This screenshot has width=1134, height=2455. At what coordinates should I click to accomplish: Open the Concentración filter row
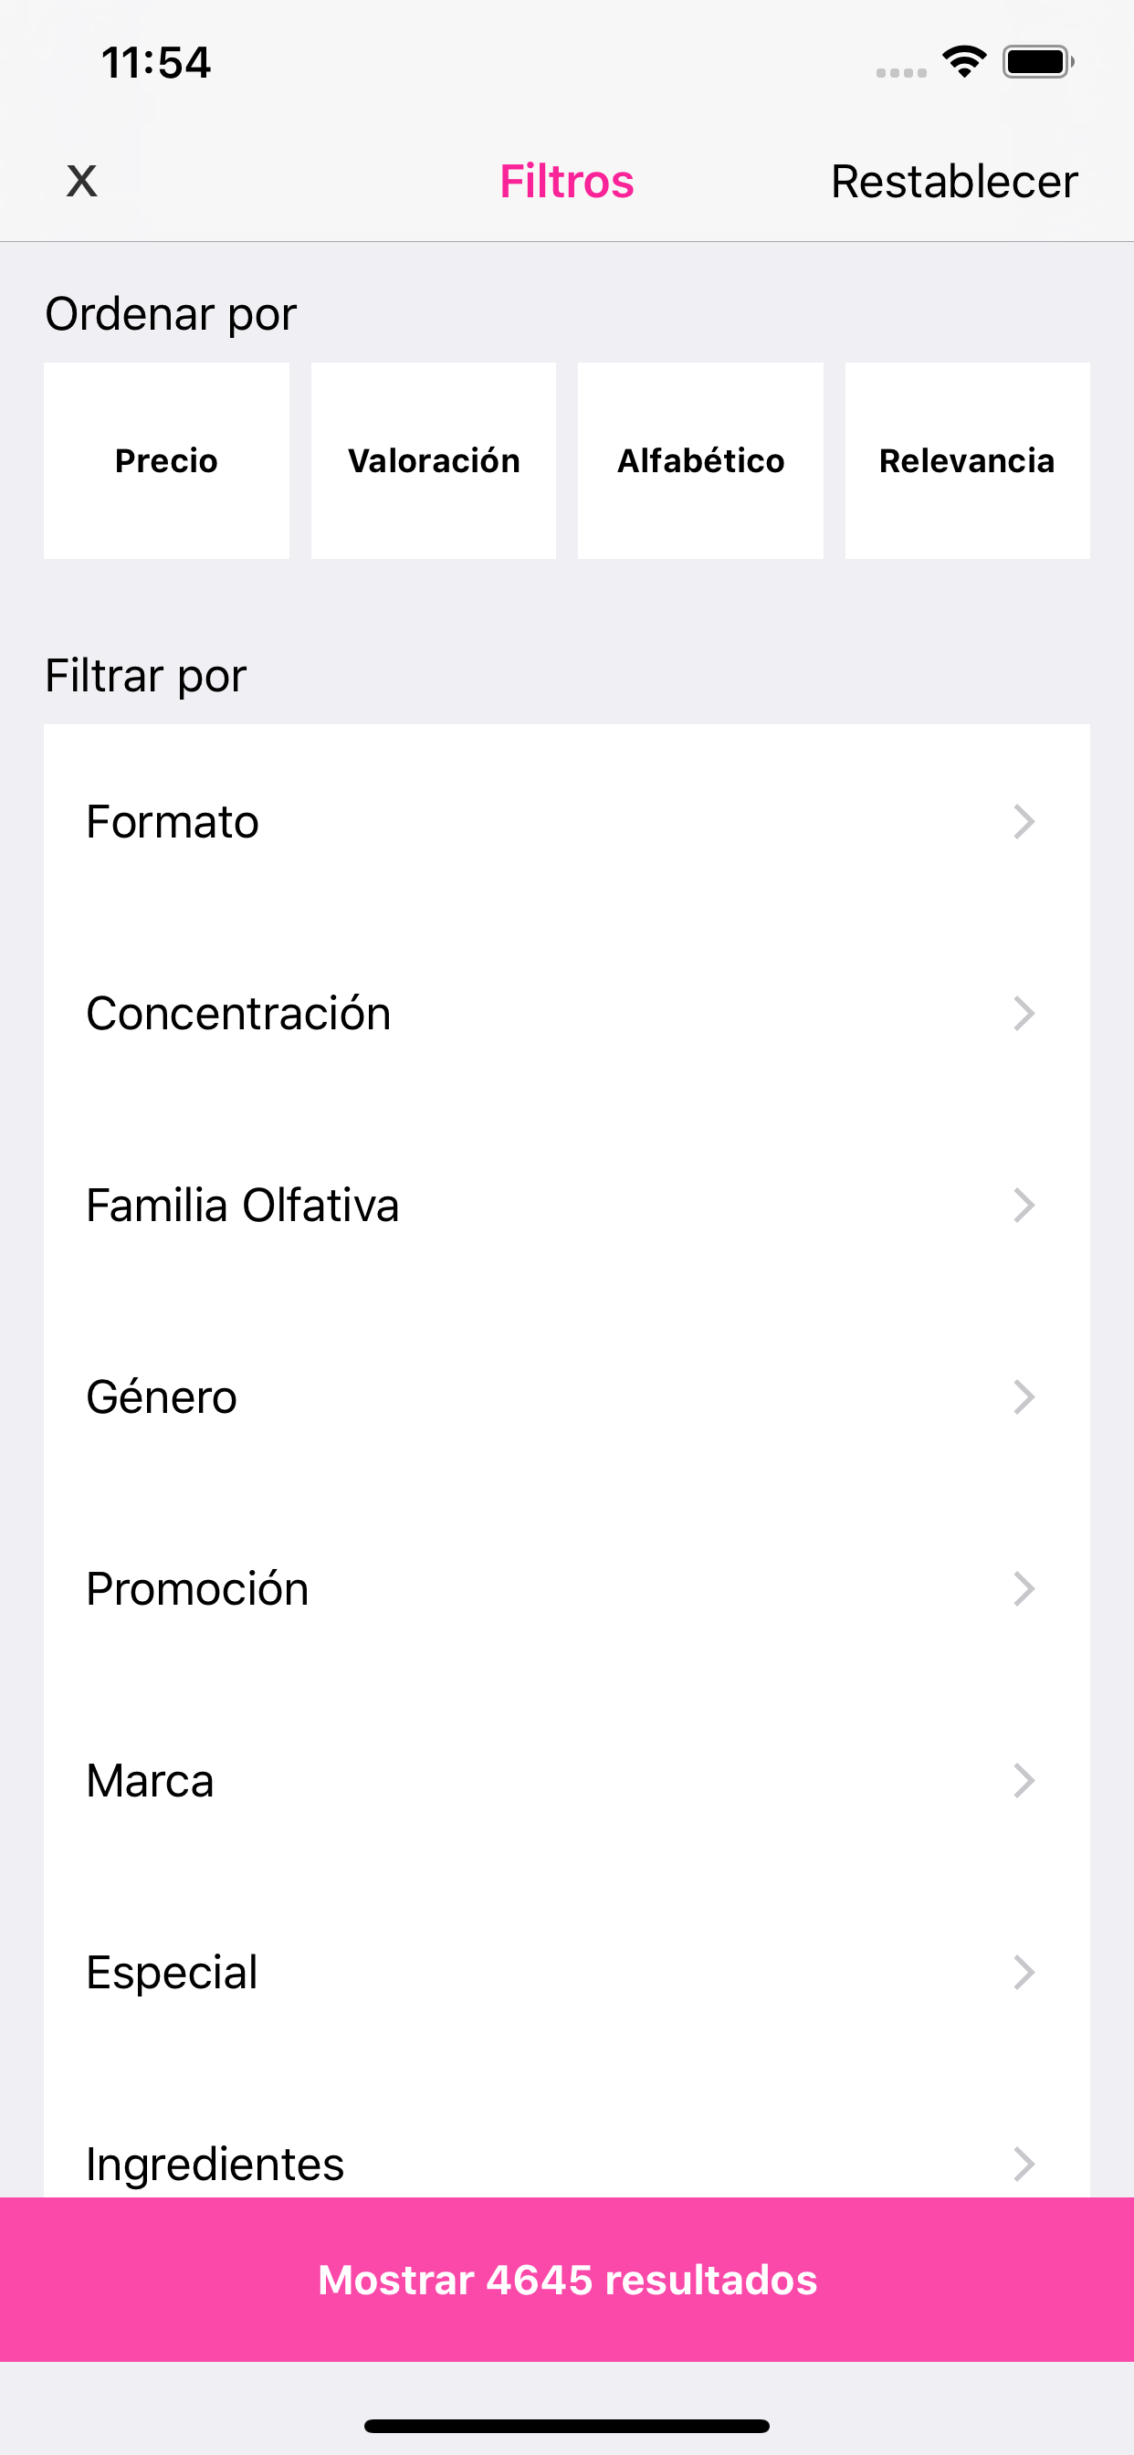point(567,1013)
